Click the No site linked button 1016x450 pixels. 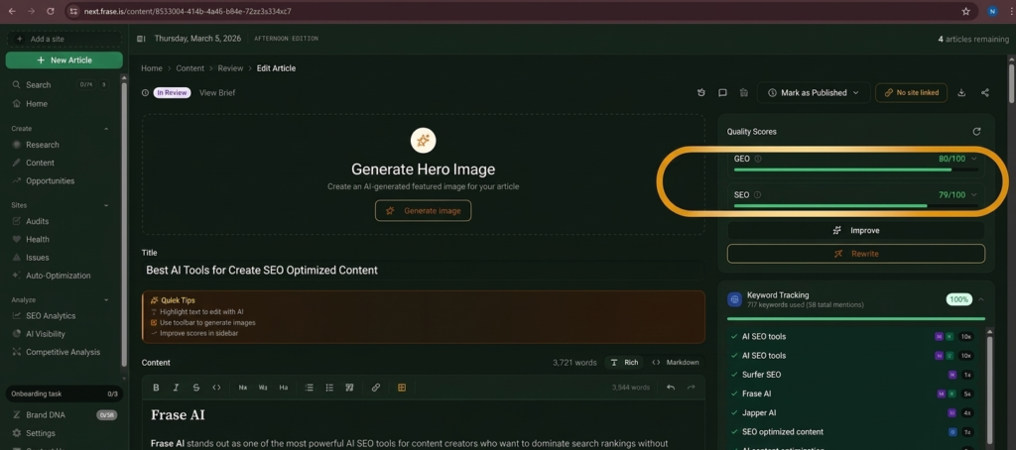[x=911, y=92]
